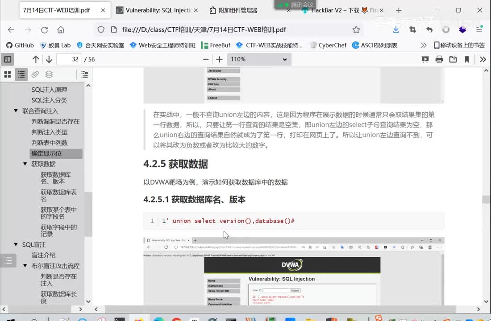Show more bookmarks overflow chevron
This screenshot has width=491, height=321.
[424, 45]
